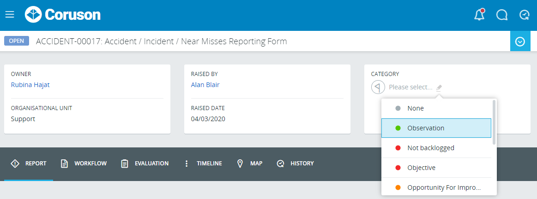Click the orange dot beside Opportunity For Improvement
This screenshot has width=537, height=199.
[x=398, y=188]
